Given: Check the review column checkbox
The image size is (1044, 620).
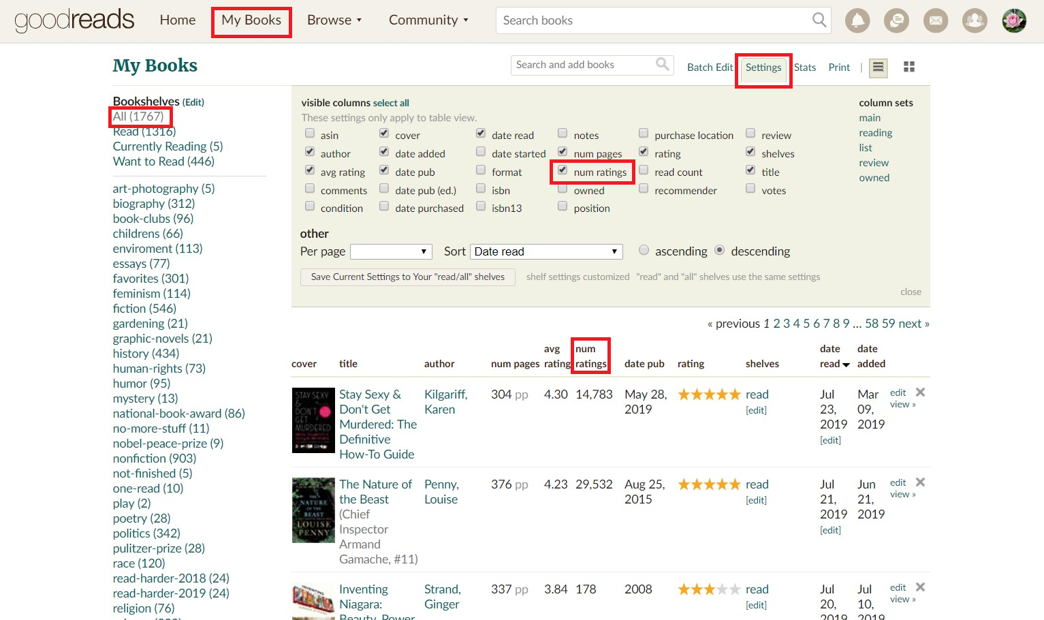Looking at the screenshot, I should pos(750,134).
